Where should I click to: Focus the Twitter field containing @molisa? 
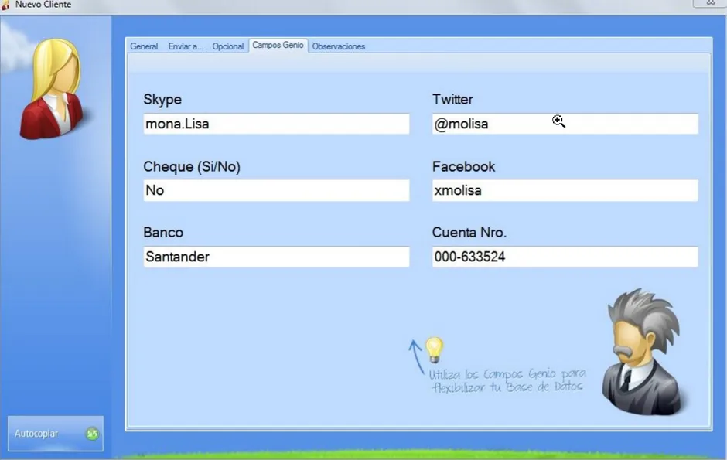(565, 124)
